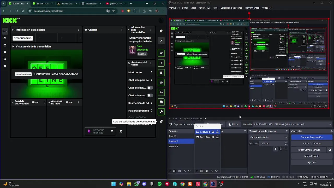
Task: Open Discord from Windows taskbar
Action: coord(144,184)
